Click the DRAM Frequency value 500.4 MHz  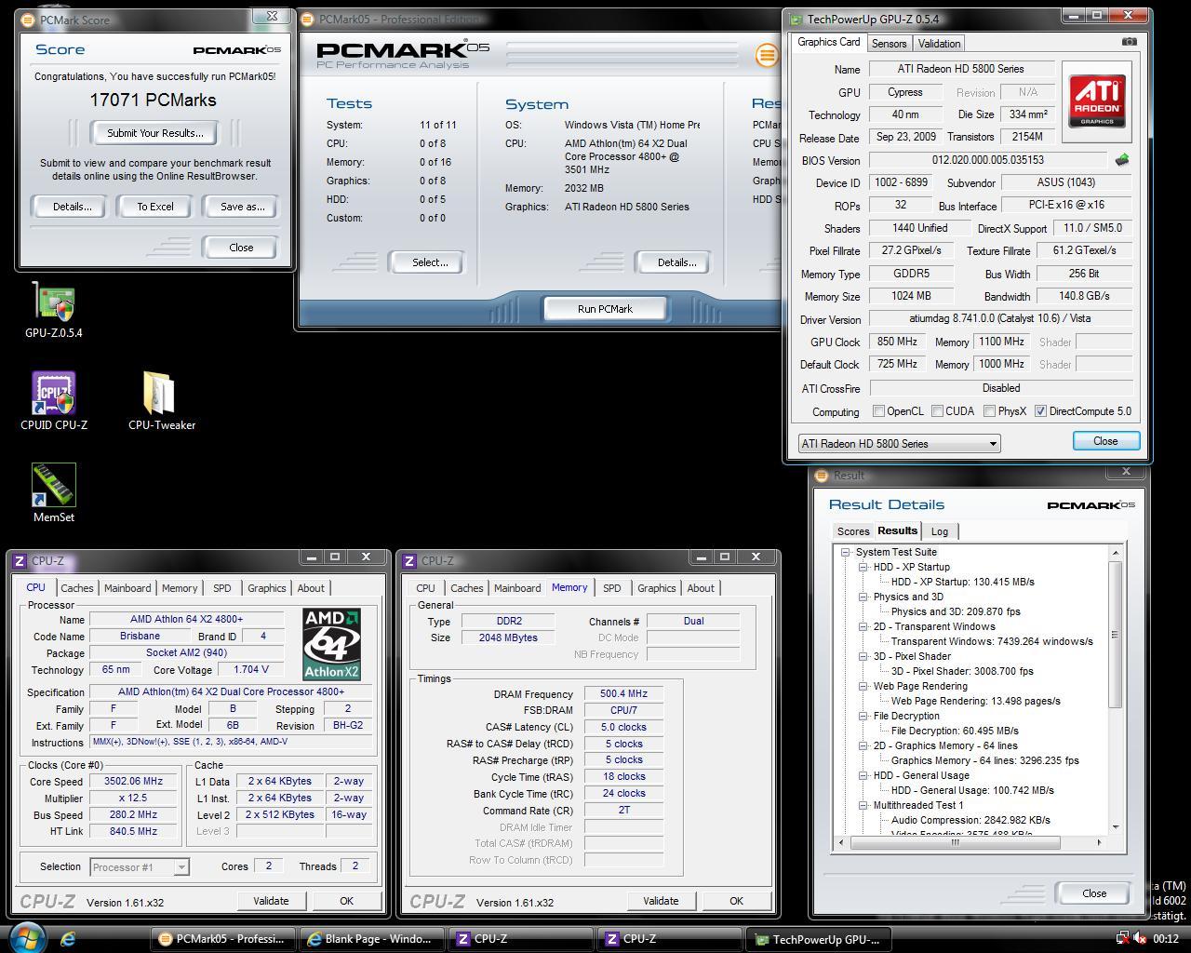point(623,694)
